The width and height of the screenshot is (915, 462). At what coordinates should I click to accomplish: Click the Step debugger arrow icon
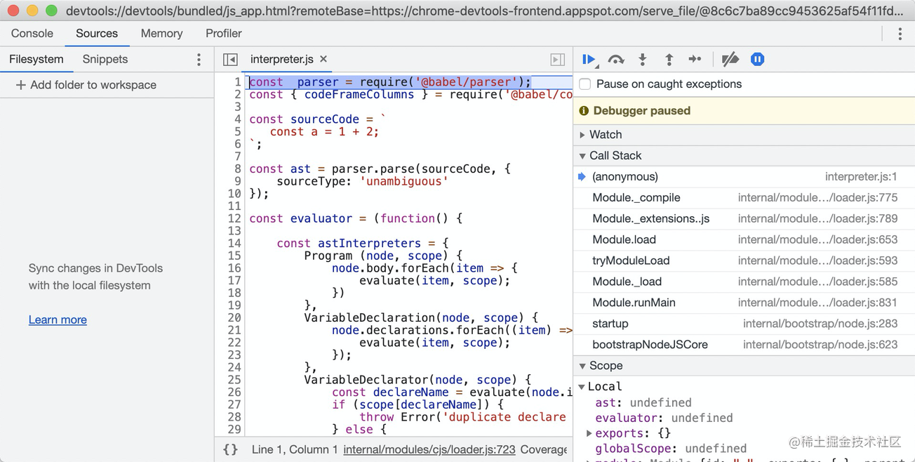coord(695,60)
